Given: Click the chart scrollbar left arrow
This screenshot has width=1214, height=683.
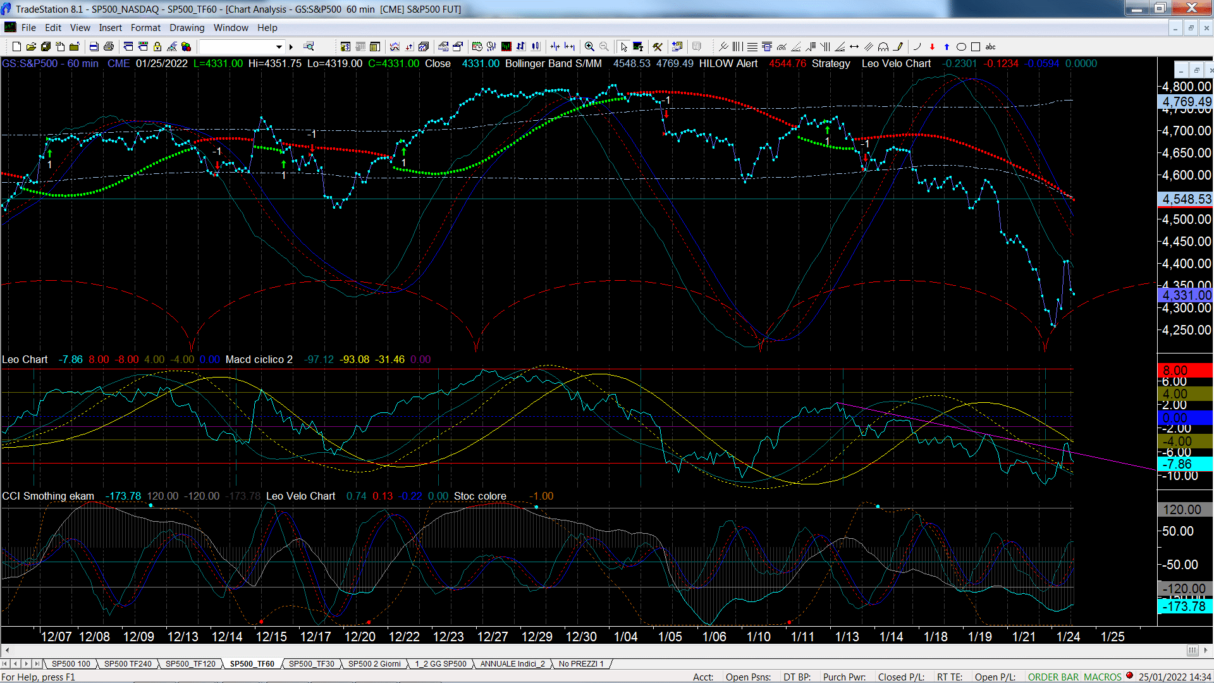Looking at the screenshot, I should click(x=7, y=650).
